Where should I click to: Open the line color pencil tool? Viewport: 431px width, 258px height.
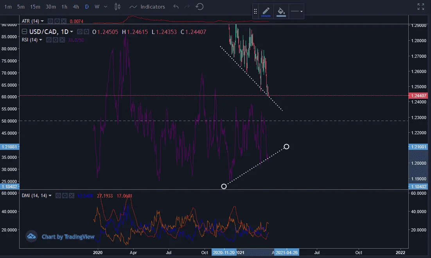[x=266, y=12]
